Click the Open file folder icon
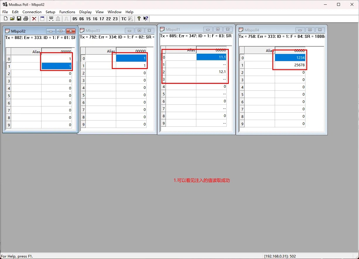 tap(12, 19)
